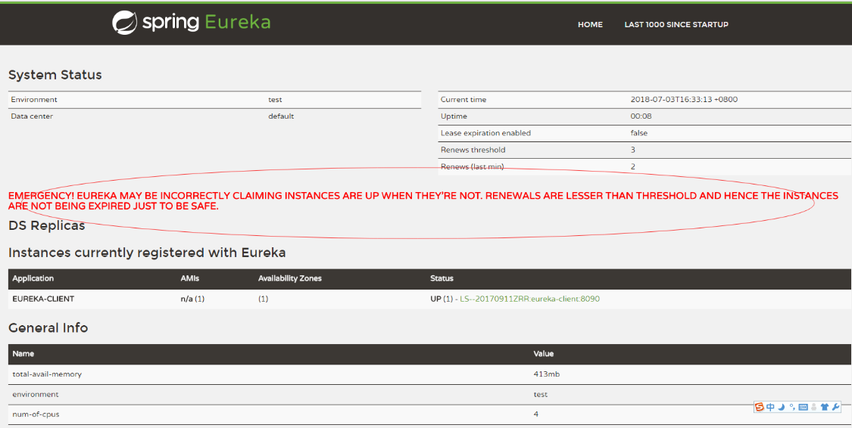Go to HOME in navigation bar
The width and height of the screenshot is (852, 428).
click(590, 24)
